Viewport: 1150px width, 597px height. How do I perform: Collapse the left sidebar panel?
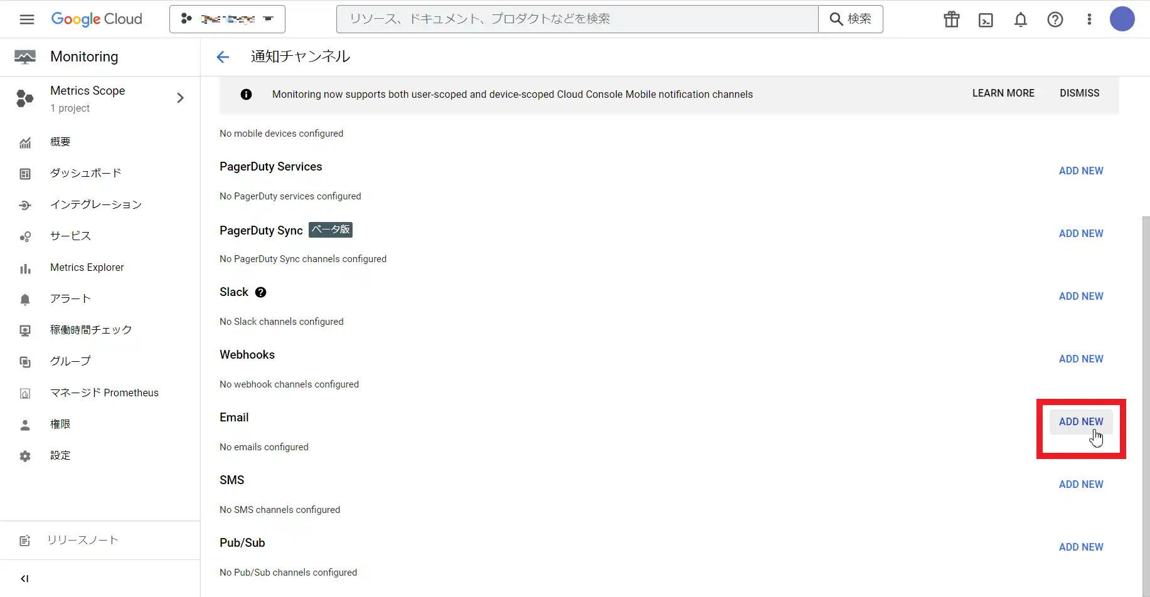pyautogui.click(x=24, y=579)
